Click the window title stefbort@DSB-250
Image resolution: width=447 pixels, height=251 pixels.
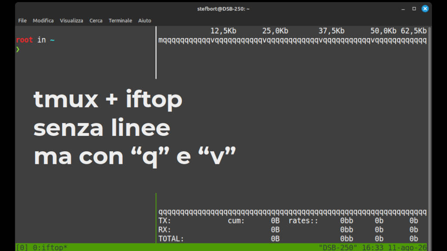point(223,9)
